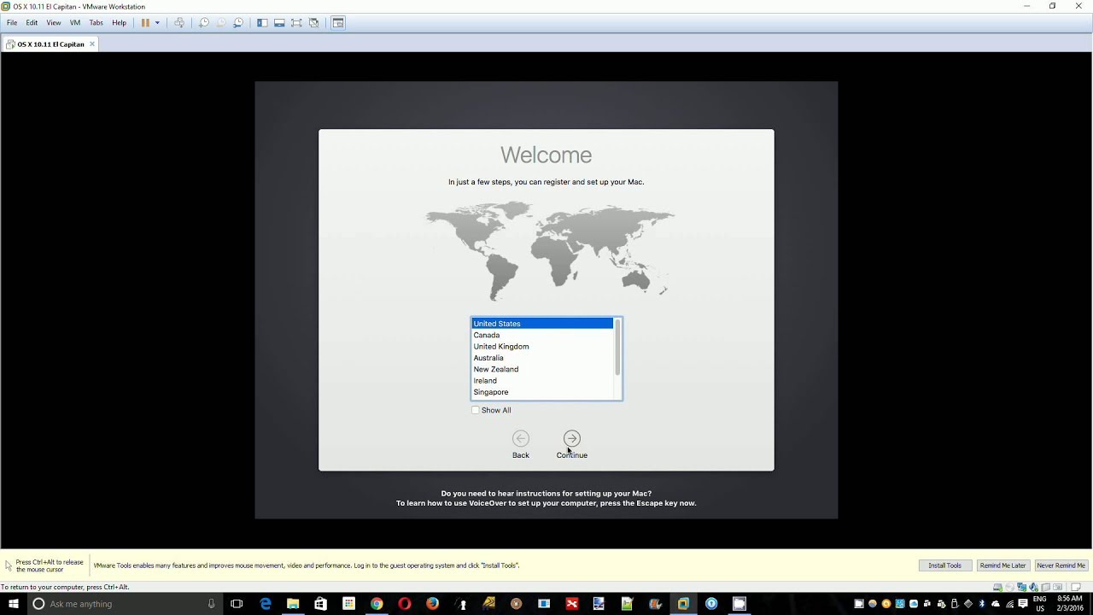Click the revert to snapshot icon

click(221, 23)
